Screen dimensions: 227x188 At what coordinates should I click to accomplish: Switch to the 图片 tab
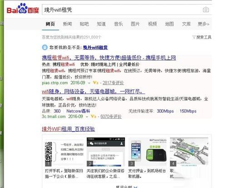tap(135, 24)
